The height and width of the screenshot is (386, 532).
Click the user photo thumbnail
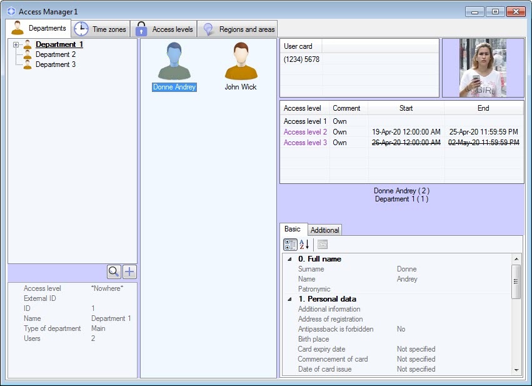[483, 68]
